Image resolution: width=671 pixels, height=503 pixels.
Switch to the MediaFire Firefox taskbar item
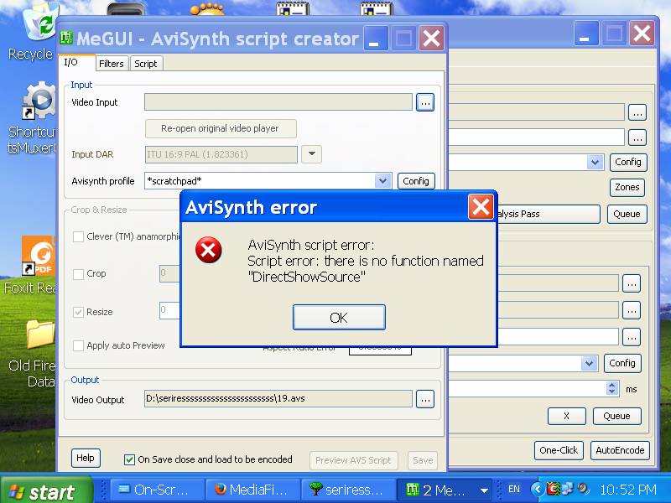click(252, 490)
